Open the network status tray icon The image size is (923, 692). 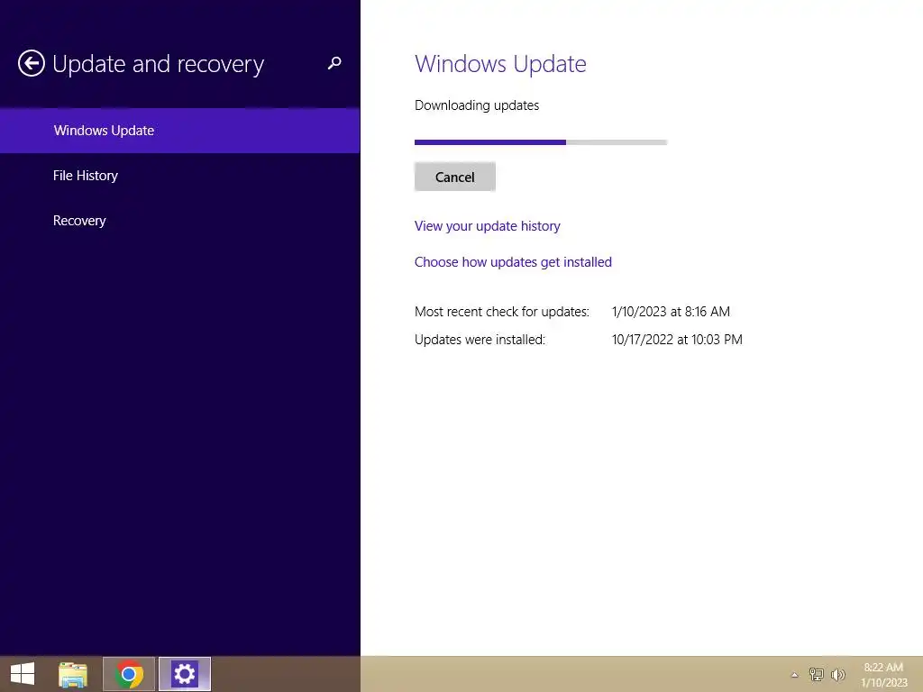[x=817, y=674]
